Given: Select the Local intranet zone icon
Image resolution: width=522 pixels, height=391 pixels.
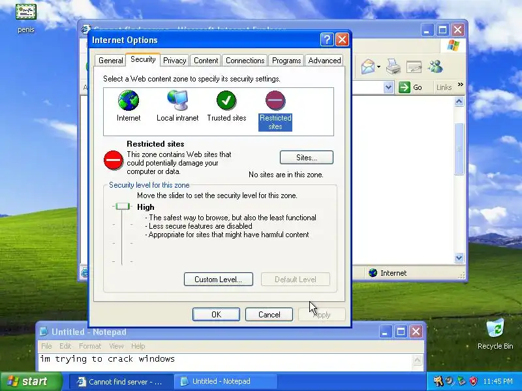Looking at the screenshot, I should 177,100.
